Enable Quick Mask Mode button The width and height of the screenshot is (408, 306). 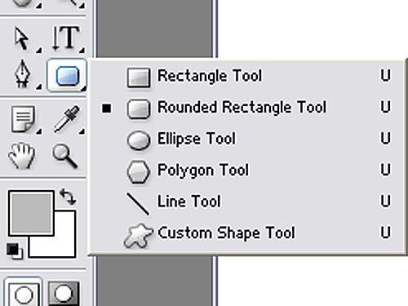click(64, 293)
